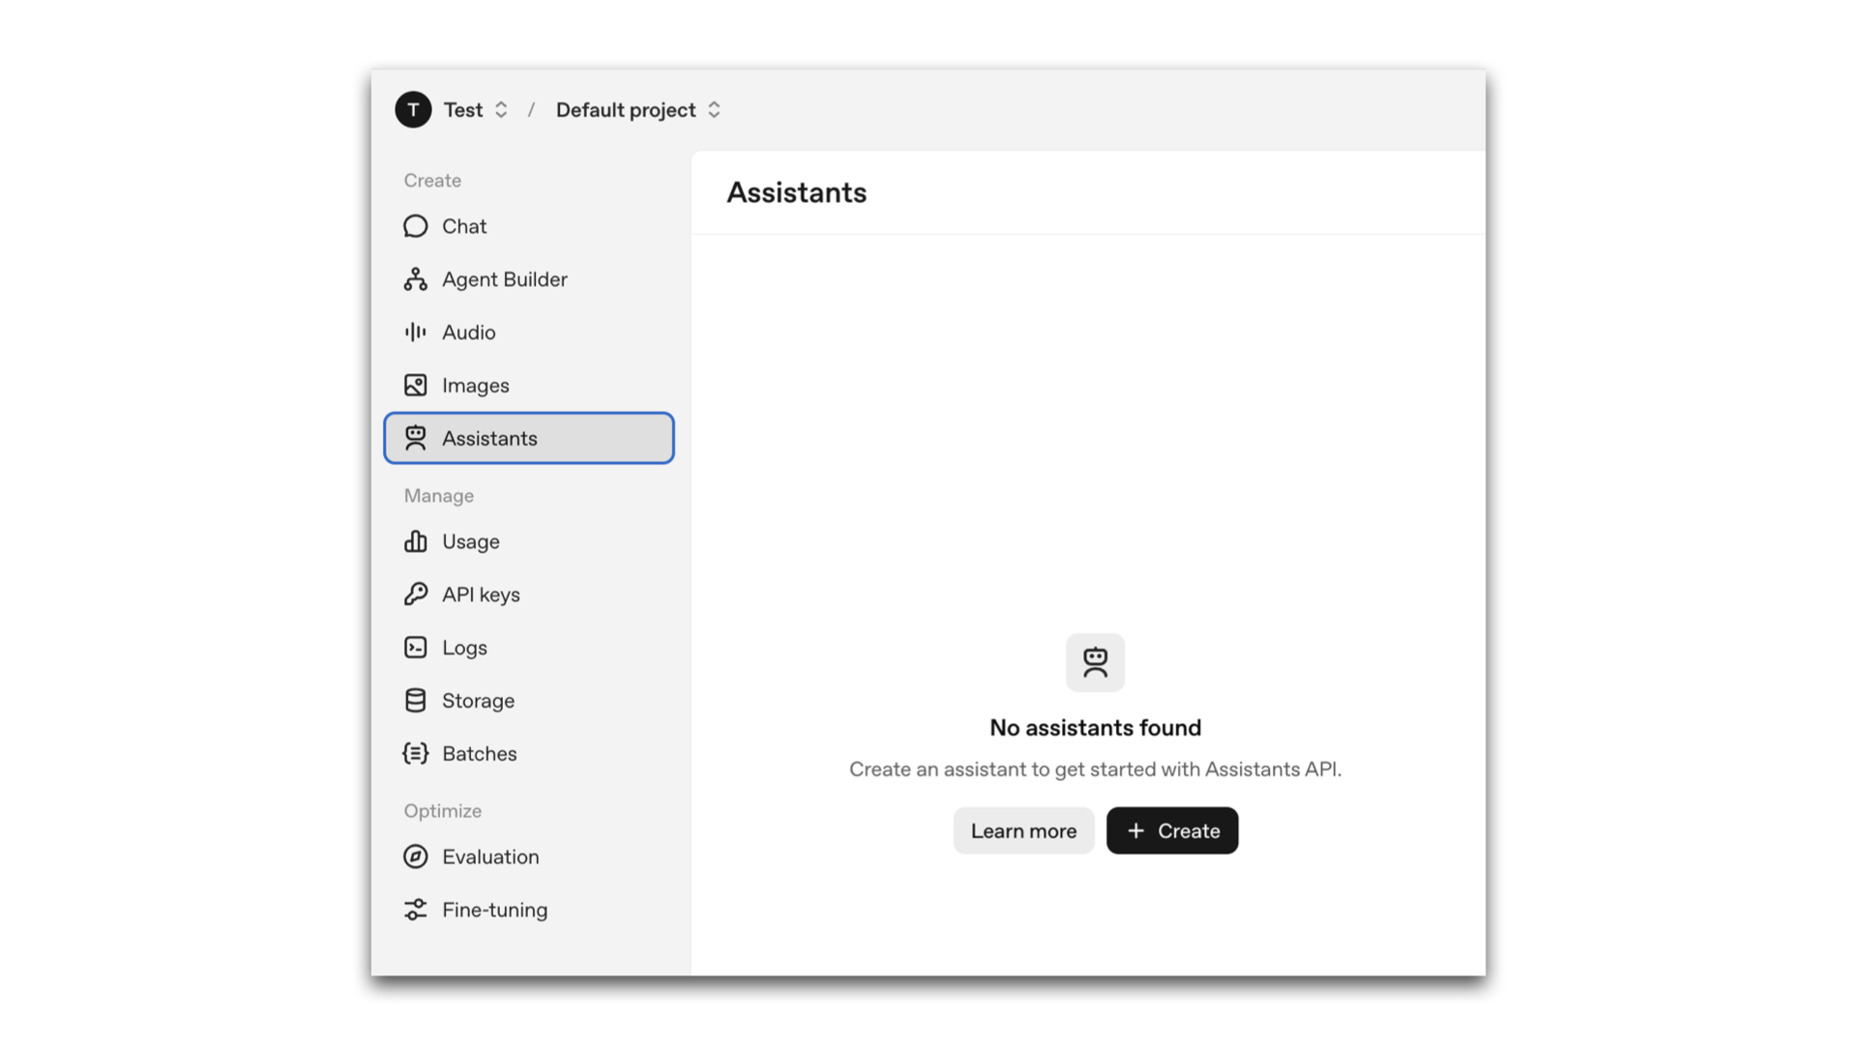
Task: Click the black T organization avatar
Action: [413, 110]
